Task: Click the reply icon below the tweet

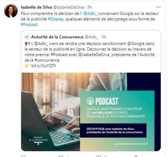Action: point(24,156)
